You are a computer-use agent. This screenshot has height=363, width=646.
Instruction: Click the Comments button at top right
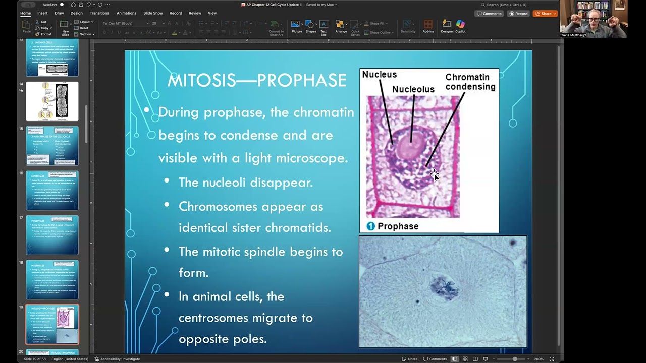coord(489,14)
